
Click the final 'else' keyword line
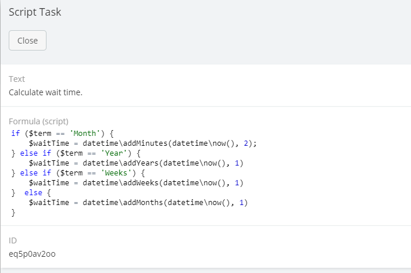tap(33, 193)
